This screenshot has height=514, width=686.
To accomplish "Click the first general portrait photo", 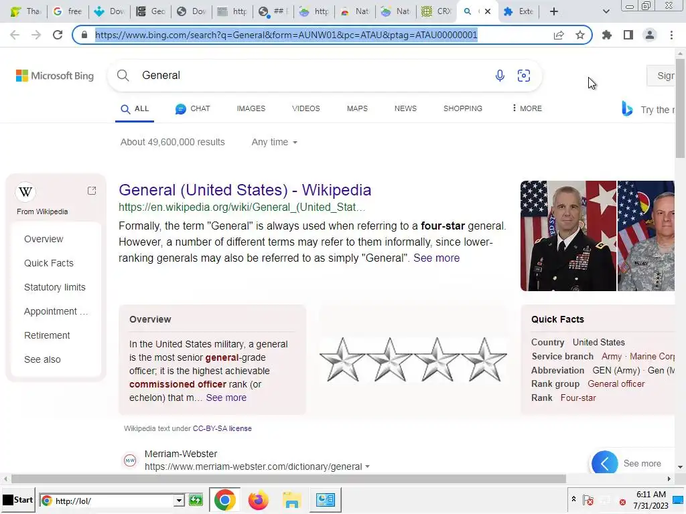I will click(x=568, y=236).
